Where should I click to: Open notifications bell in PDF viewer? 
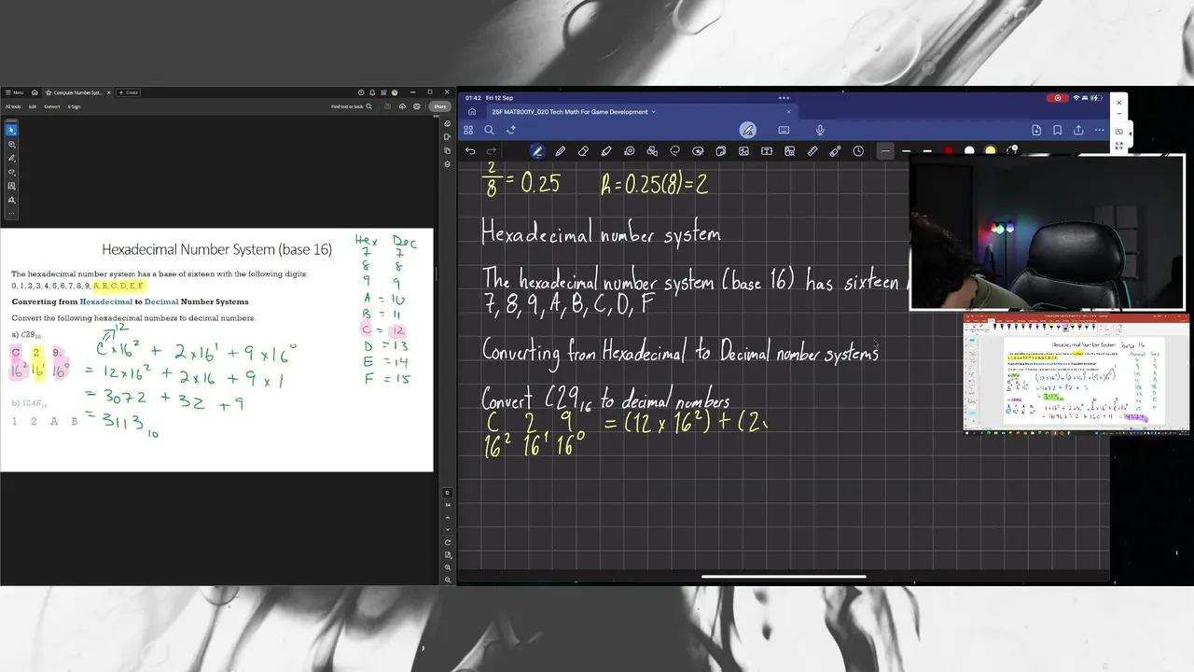(x=372, y=92)
